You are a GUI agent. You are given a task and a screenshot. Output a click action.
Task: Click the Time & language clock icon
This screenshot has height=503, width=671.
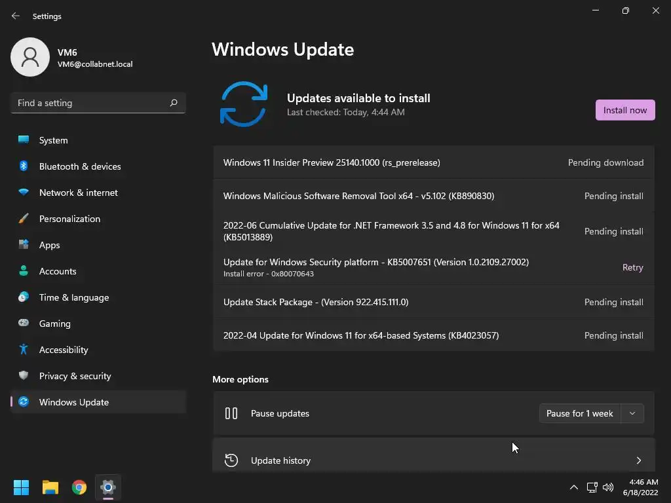[24, 297]
